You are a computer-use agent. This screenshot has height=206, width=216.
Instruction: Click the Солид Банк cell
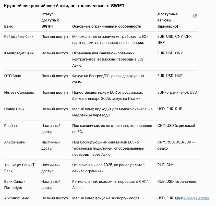[14, 109]
